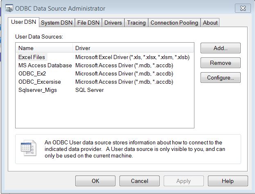Click the User DSN tab
Viewport: 255px width, 194px height.
click(x=23, y=22)
